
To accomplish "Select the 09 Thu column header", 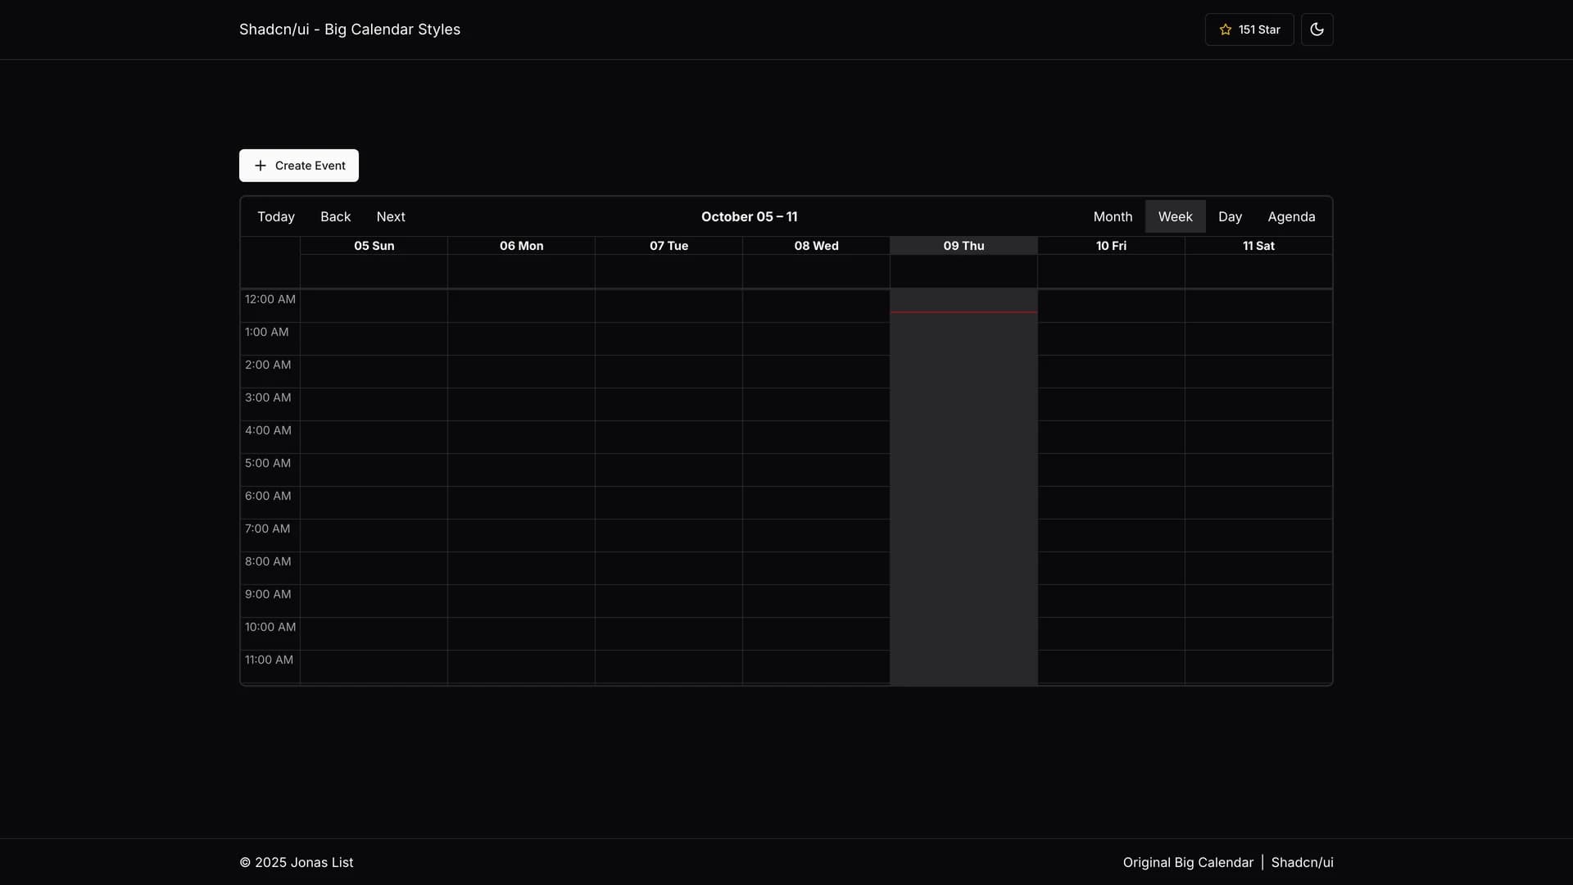I will 963,245.
